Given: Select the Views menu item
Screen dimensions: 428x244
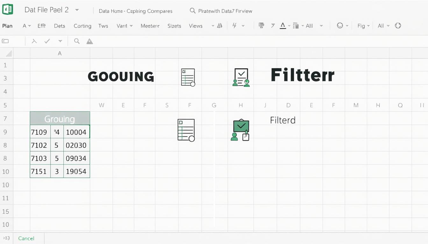Looking at the screenshot, I should [x=195, y=26].
